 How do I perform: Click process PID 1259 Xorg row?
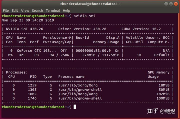[88, 85]
